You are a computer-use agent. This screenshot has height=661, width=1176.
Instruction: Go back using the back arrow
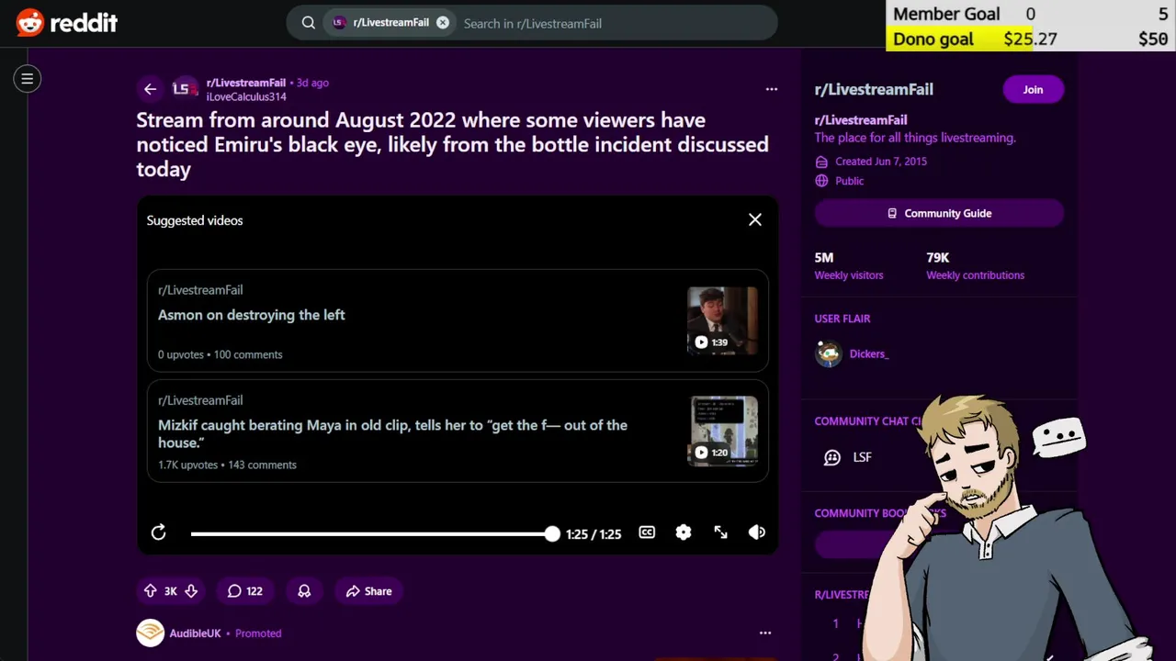[x=150, y=89]
